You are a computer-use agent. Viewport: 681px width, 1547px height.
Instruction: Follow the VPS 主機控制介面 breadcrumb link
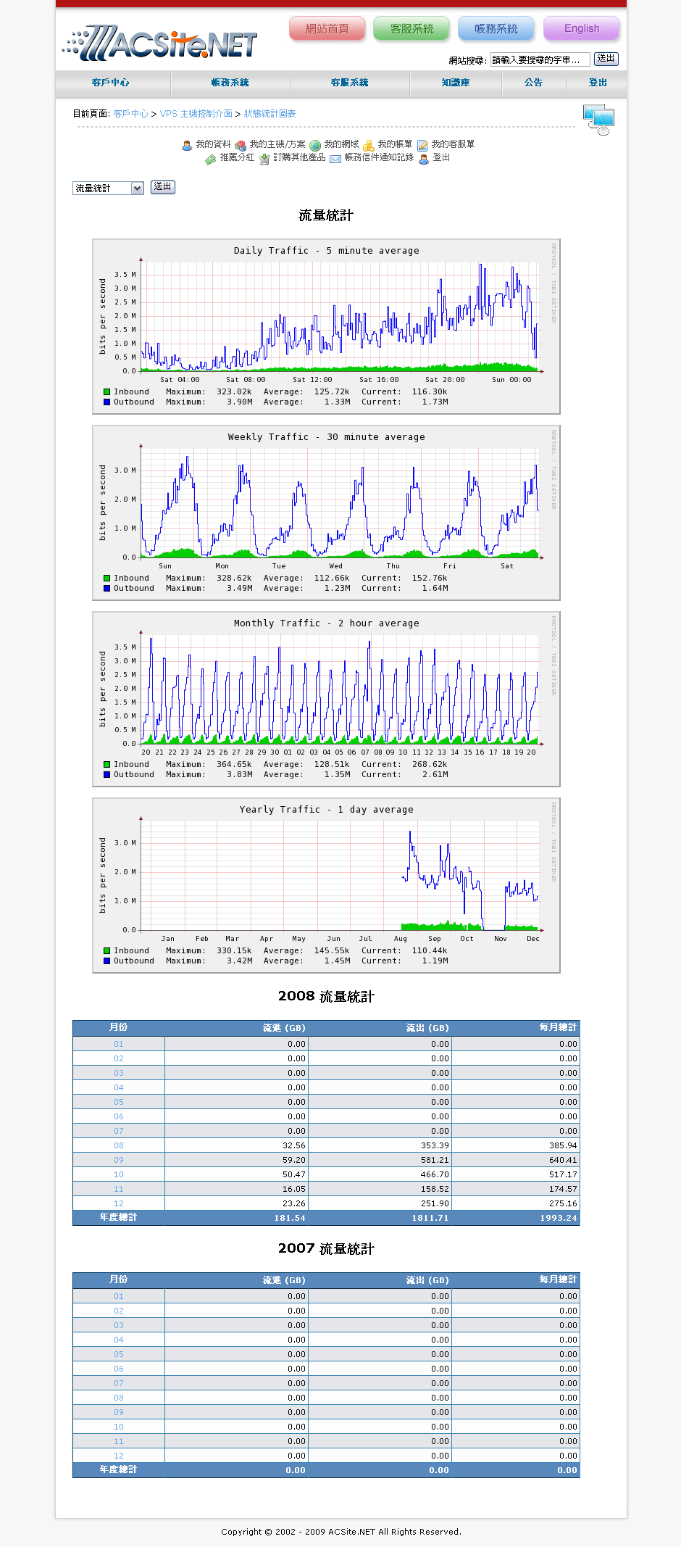click(196, 114)
